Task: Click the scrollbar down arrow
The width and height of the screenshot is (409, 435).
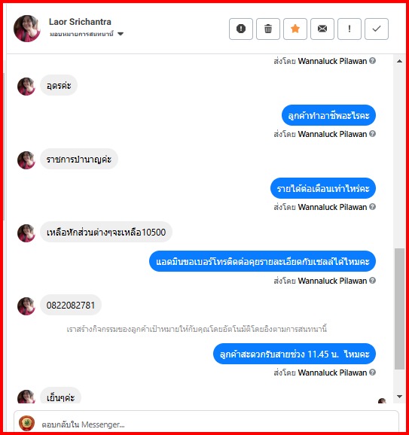Action: (399, 397)
